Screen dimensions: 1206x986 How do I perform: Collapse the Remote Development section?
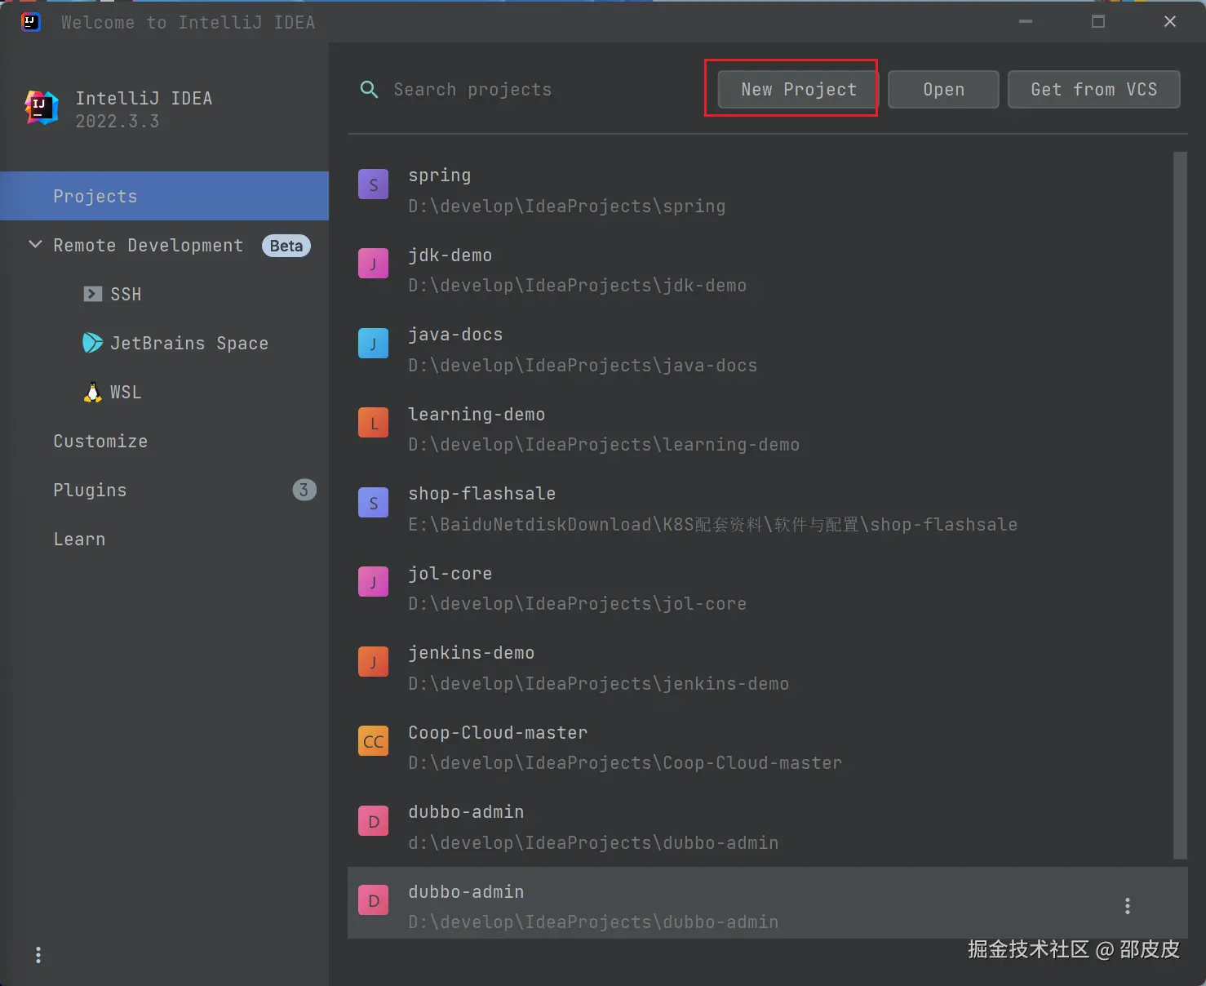coord(35,245)
